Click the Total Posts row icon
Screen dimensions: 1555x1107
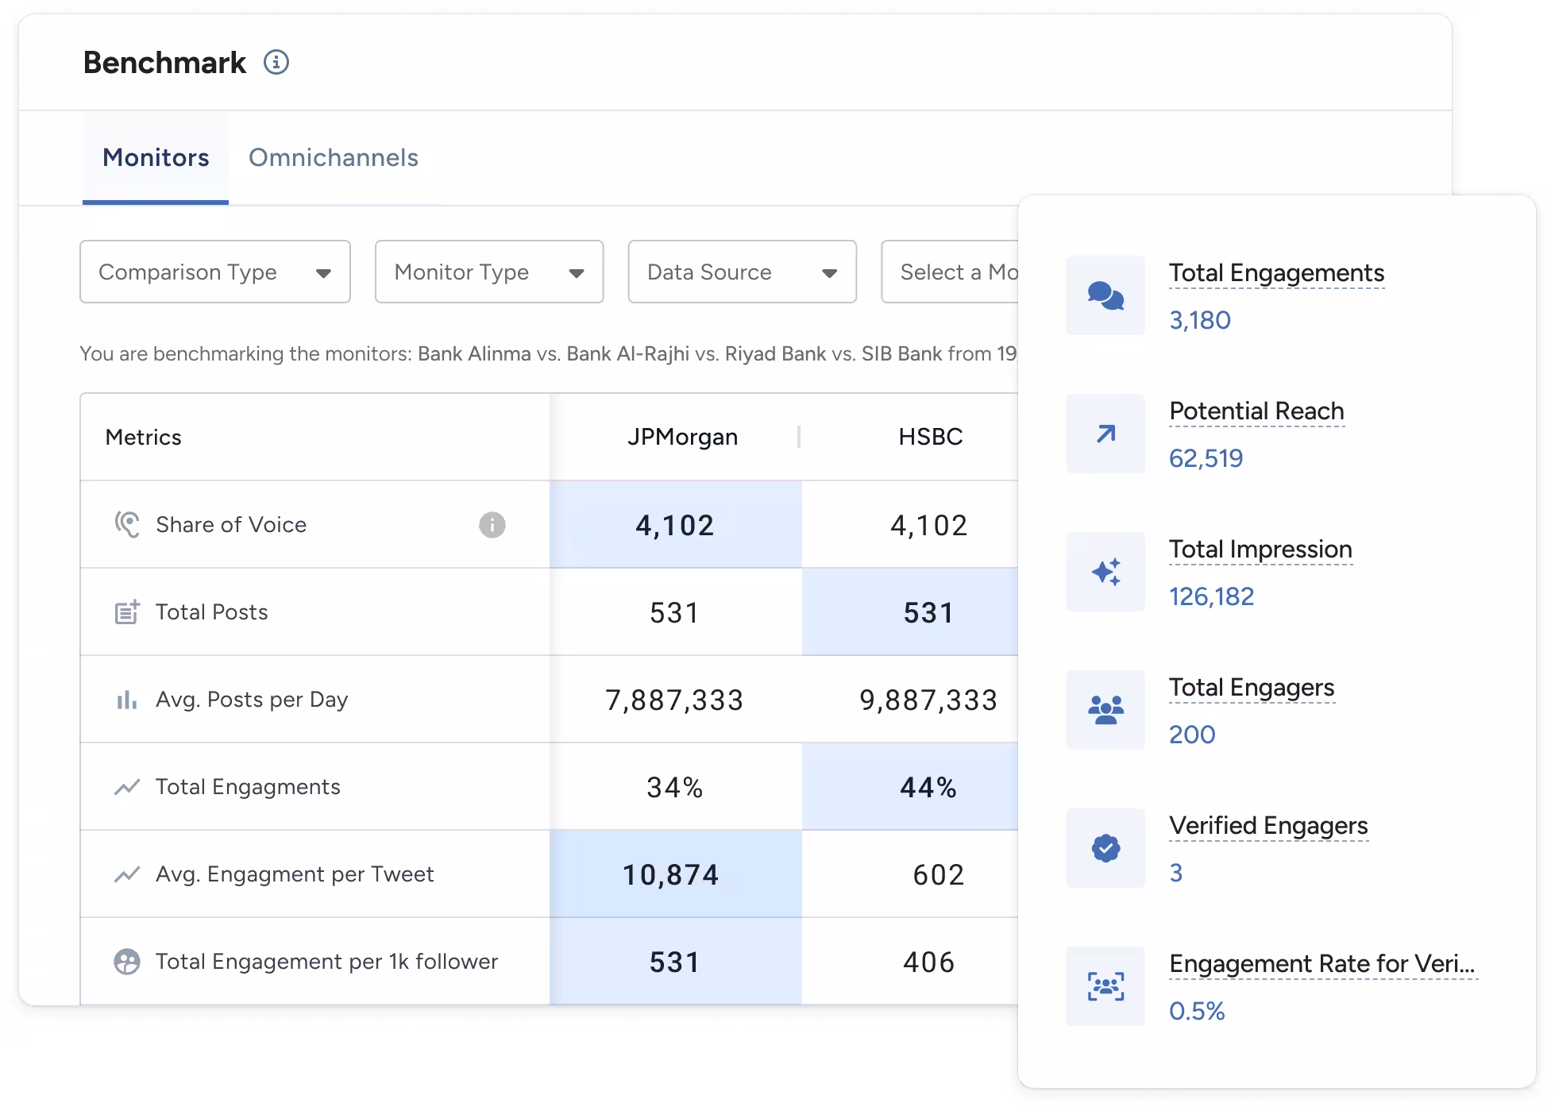point(127,612)
